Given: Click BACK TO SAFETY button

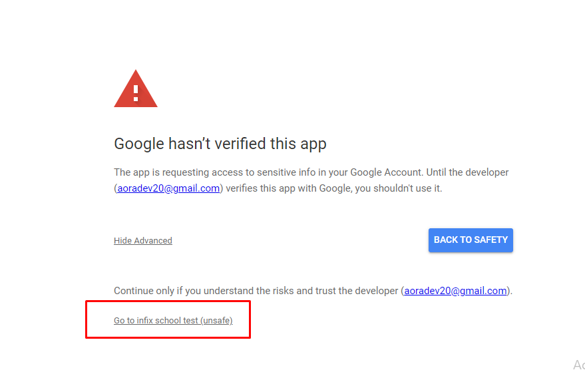Looking at the screenshot, I should [x=471, y=240].
